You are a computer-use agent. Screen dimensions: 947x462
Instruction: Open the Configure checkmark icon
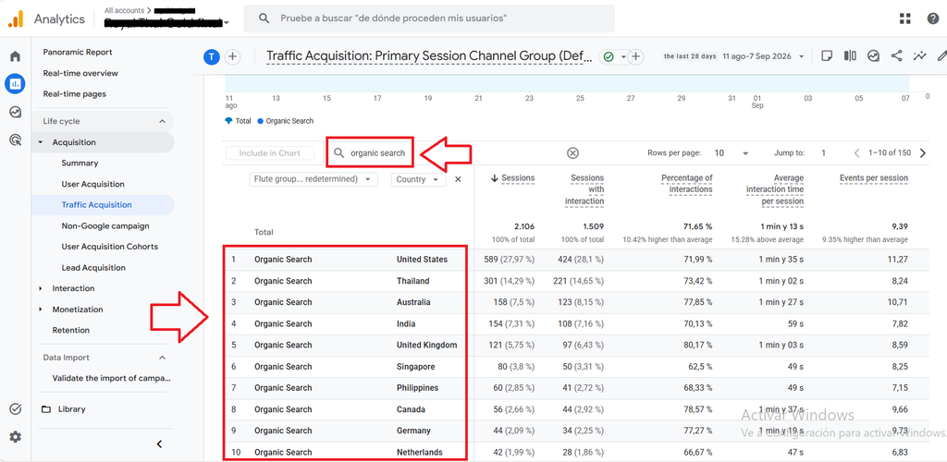tap(15, 409)
